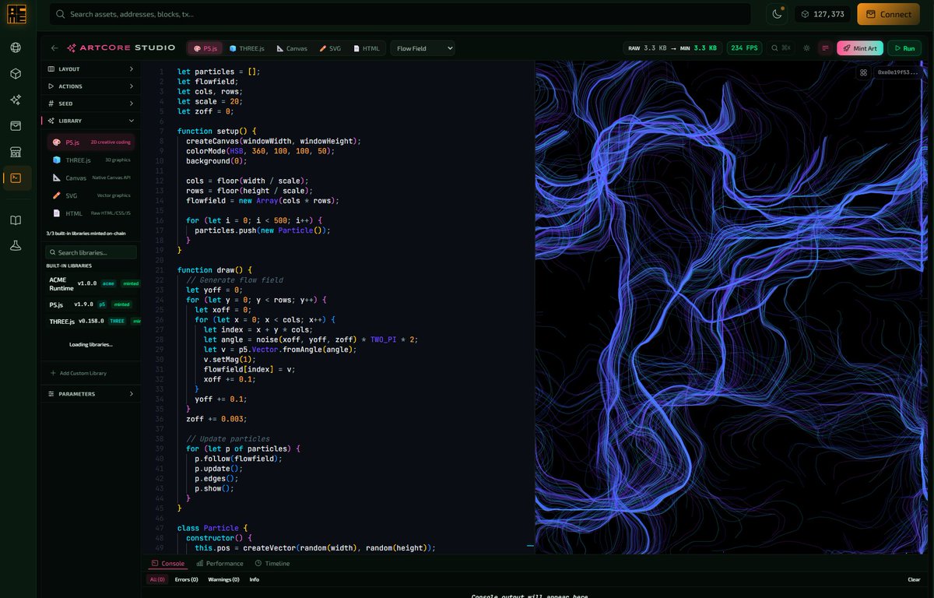Click the ACTIONS play triangle icon
Screen dimensions: 934x598
[x=51, y=86]
